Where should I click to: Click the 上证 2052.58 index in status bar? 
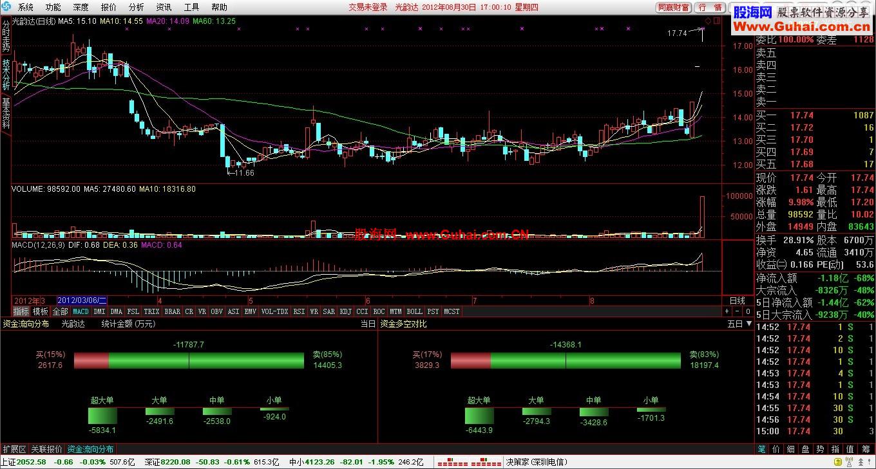(x=24, y=462)
